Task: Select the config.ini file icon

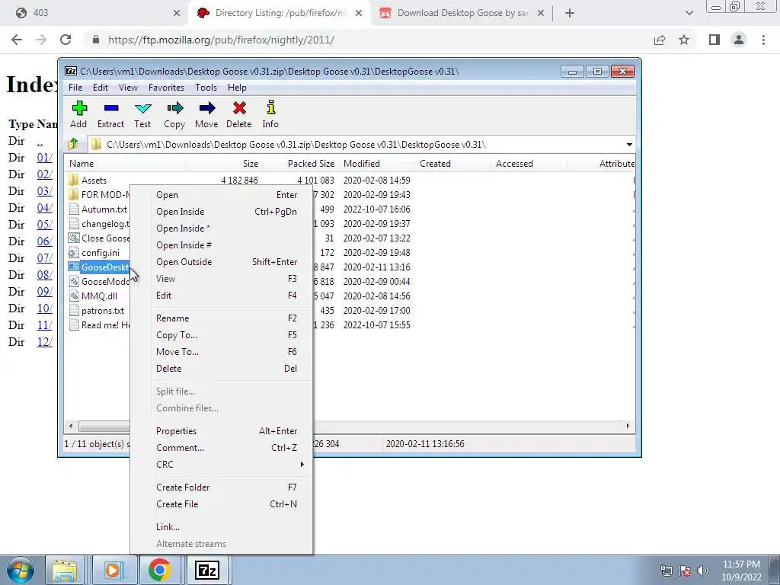Action: (74, 252)
